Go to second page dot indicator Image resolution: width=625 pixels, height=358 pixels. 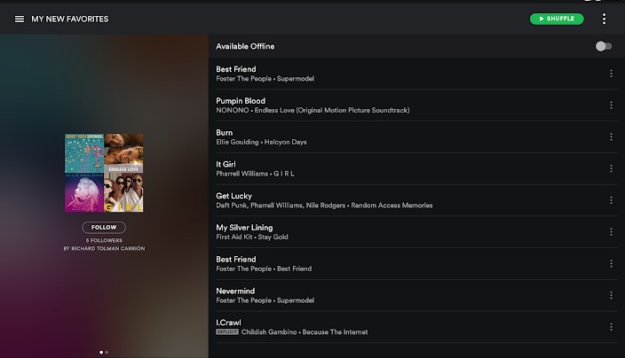[107, 352]
